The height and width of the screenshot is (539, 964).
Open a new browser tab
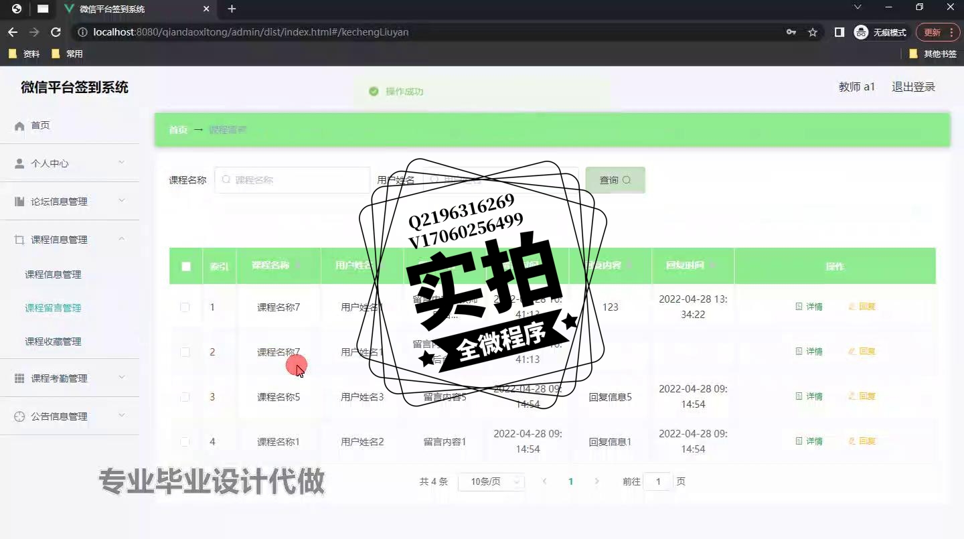click(232, 9)
